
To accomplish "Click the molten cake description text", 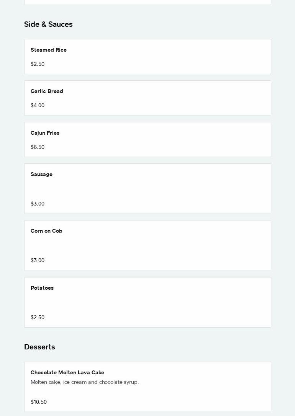I will coord(85,382).
